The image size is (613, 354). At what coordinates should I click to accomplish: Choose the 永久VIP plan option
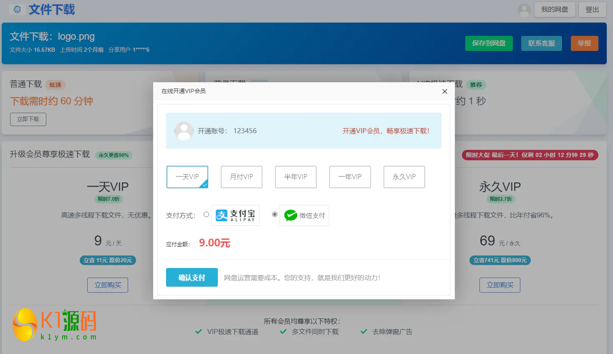pos(404,177)
